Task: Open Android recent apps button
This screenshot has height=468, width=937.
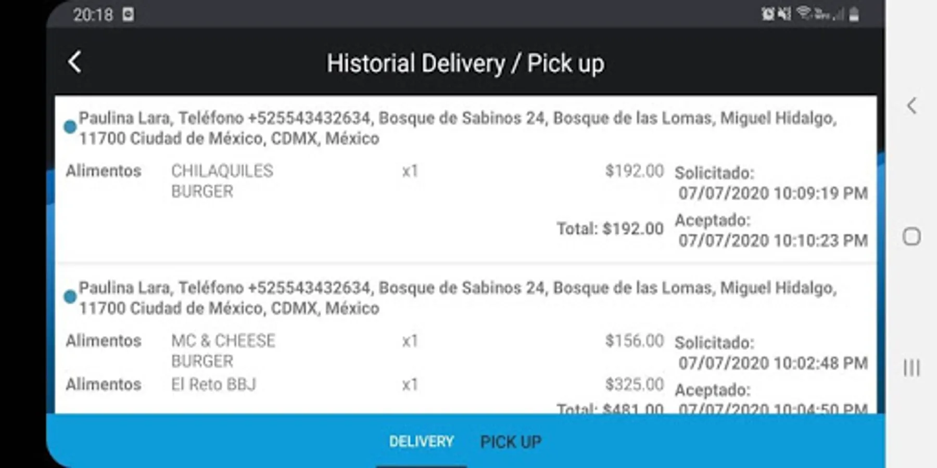Action: 911,368
